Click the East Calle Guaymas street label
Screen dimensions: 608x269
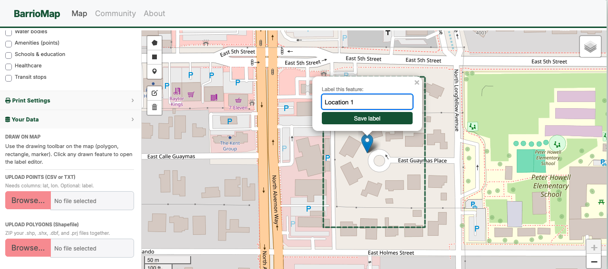coord(171,156)
